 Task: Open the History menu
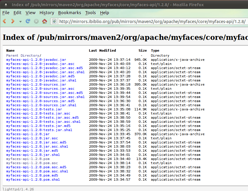[x=47, y=13]
